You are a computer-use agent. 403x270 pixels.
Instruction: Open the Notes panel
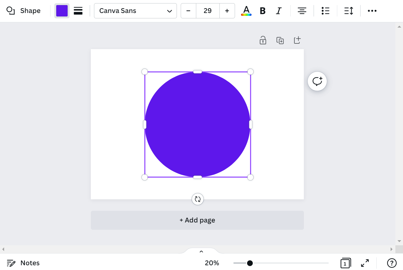pyautogui.click(x=23, y=263)
